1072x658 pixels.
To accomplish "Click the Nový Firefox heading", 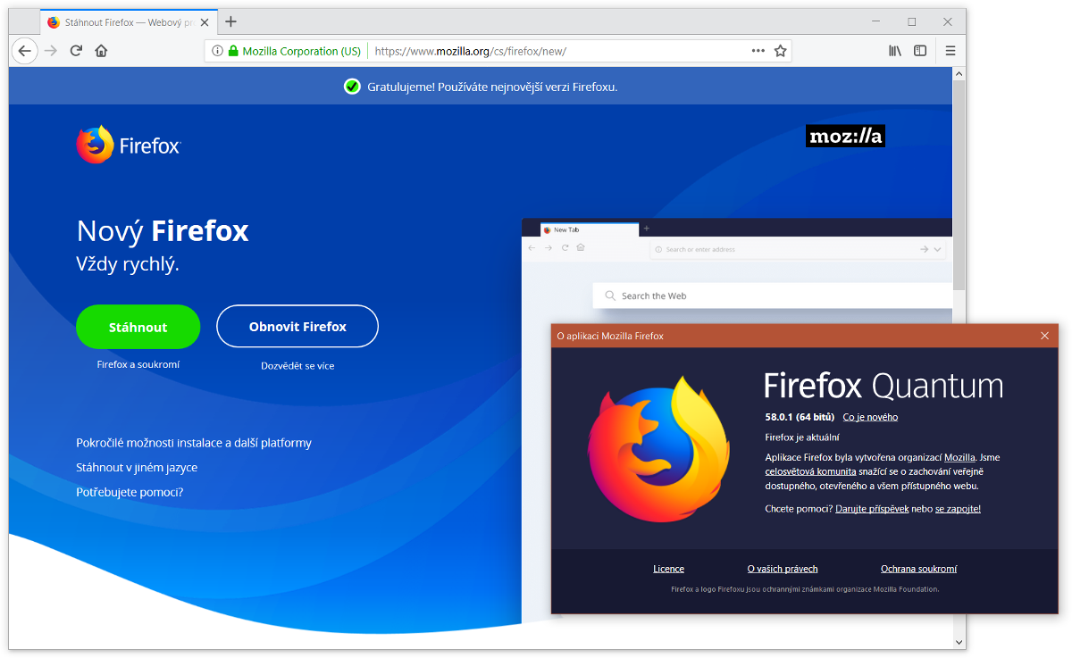I will [x=163, y=231].
